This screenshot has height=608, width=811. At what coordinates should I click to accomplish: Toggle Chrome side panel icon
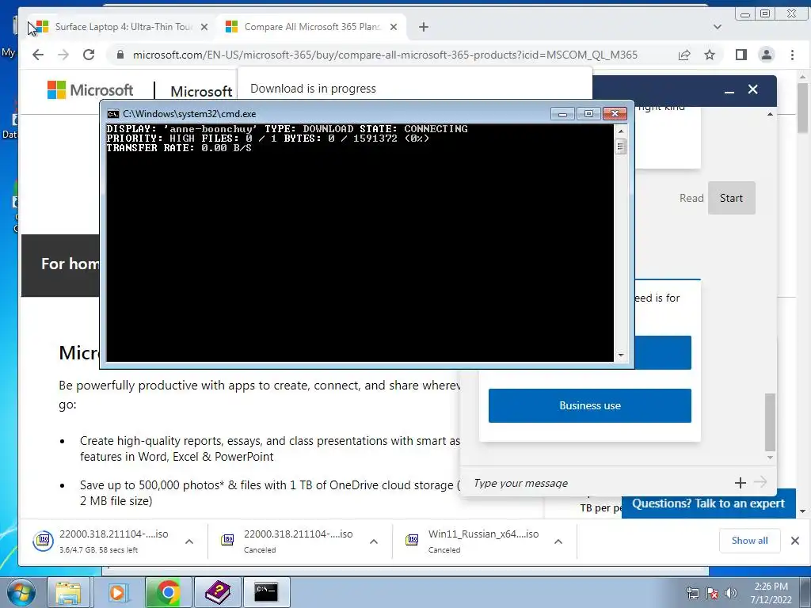(x=741, y=55)
